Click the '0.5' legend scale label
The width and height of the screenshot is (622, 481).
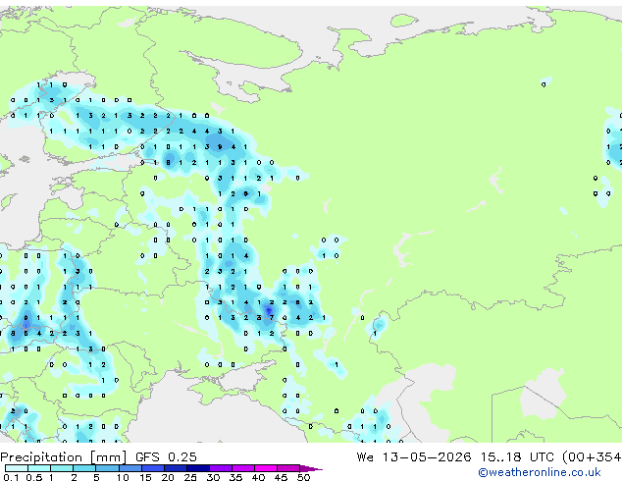[34, 477]
